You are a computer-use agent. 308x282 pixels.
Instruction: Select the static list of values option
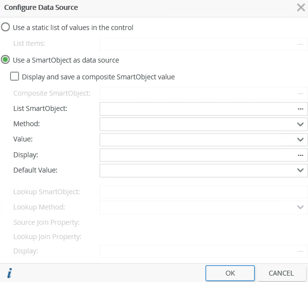tap(5, 28)
